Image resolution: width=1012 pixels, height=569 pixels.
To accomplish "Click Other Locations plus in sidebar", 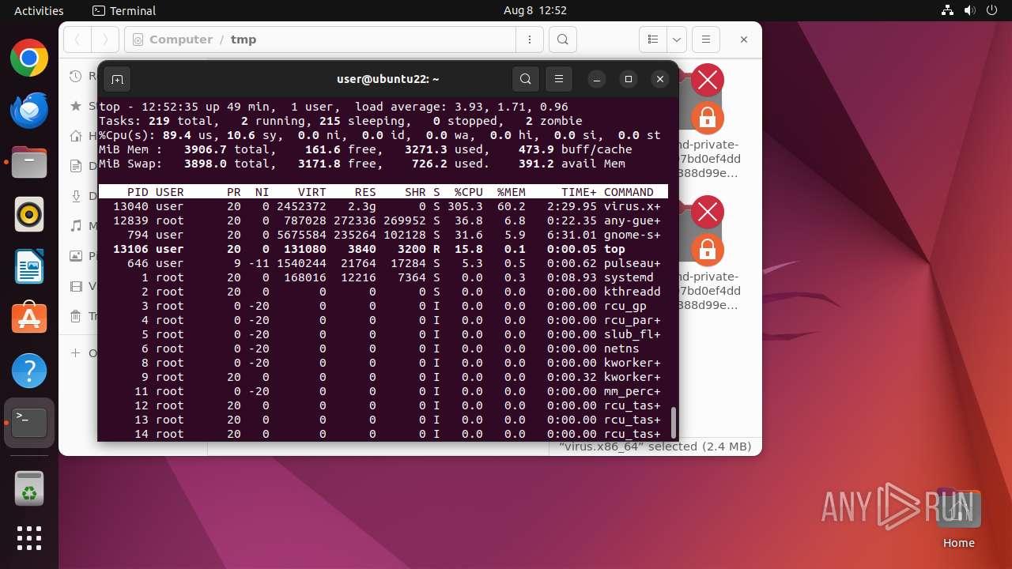I will (x=76, y=353).
